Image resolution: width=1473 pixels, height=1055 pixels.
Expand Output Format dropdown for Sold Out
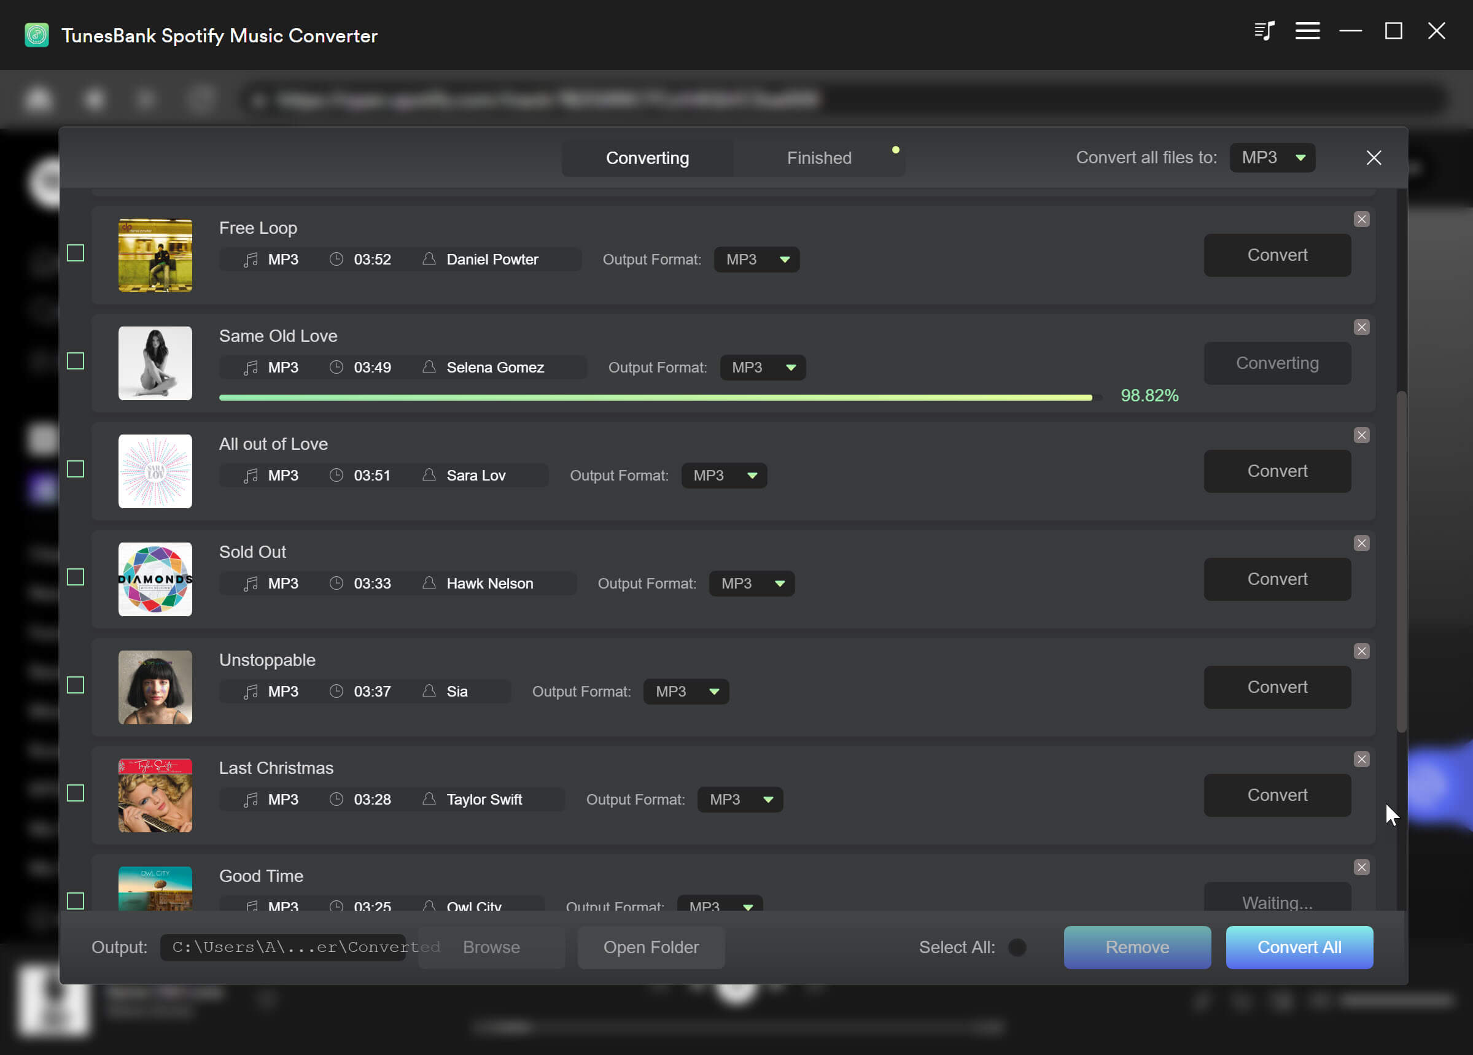[779, 582]
